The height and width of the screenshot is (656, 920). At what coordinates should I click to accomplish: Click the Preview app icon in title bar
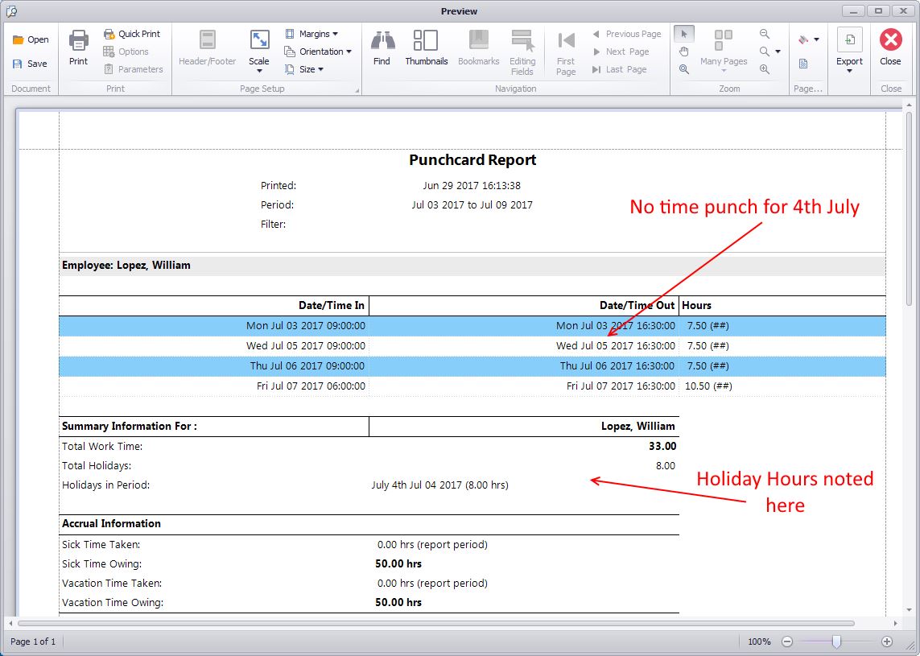coord(11,11)
